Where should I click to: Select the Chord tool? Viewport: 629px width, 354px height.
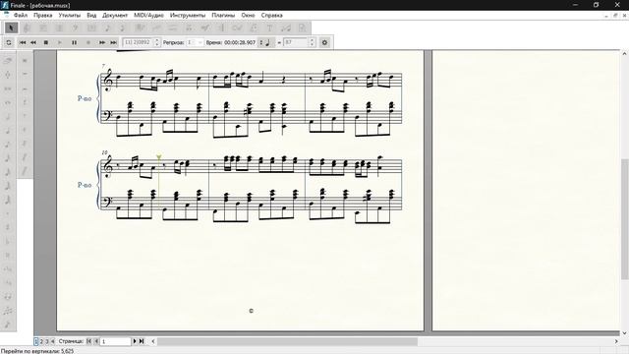(x=238, y=28)
